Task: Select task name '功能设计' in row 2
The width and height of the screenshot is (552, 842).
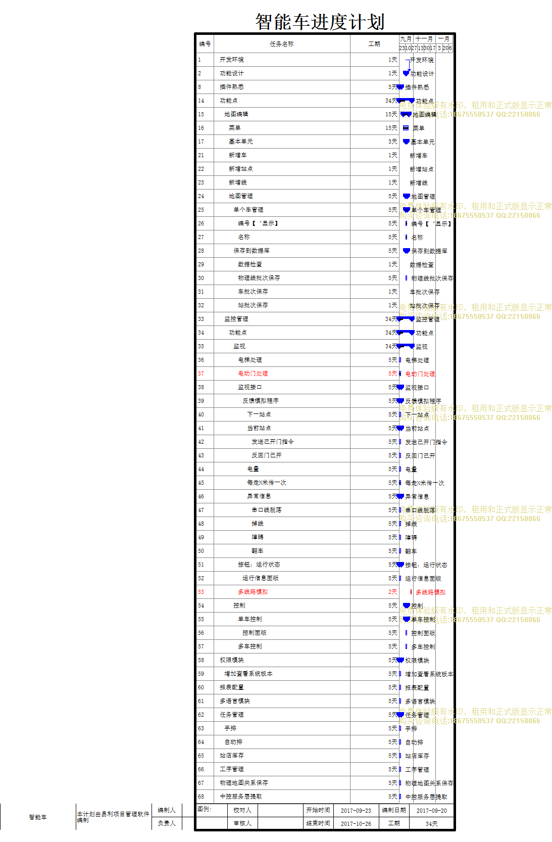Action: pos(232,73)
